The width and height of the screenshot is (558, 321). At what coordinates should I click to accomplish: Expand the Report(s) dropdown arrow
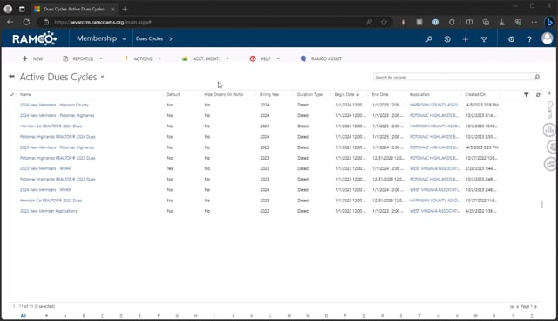point(101,58)
